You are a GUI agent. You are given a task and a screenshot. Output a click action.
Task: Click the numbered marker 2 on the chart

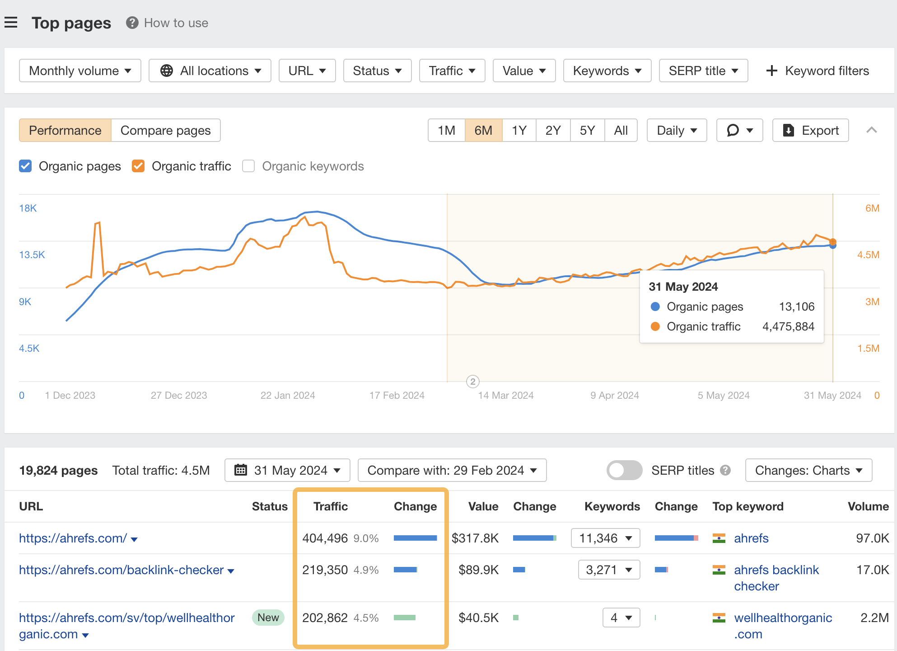coord(472,382)
